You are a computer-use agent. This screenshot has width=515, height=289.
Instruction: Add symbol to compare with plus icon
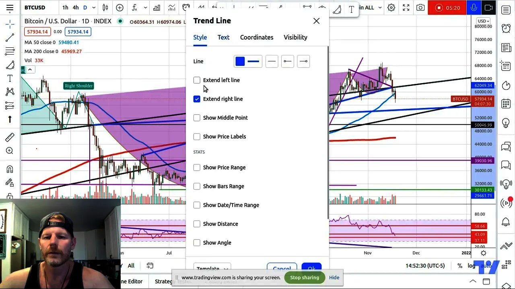[x=120, y=8]
